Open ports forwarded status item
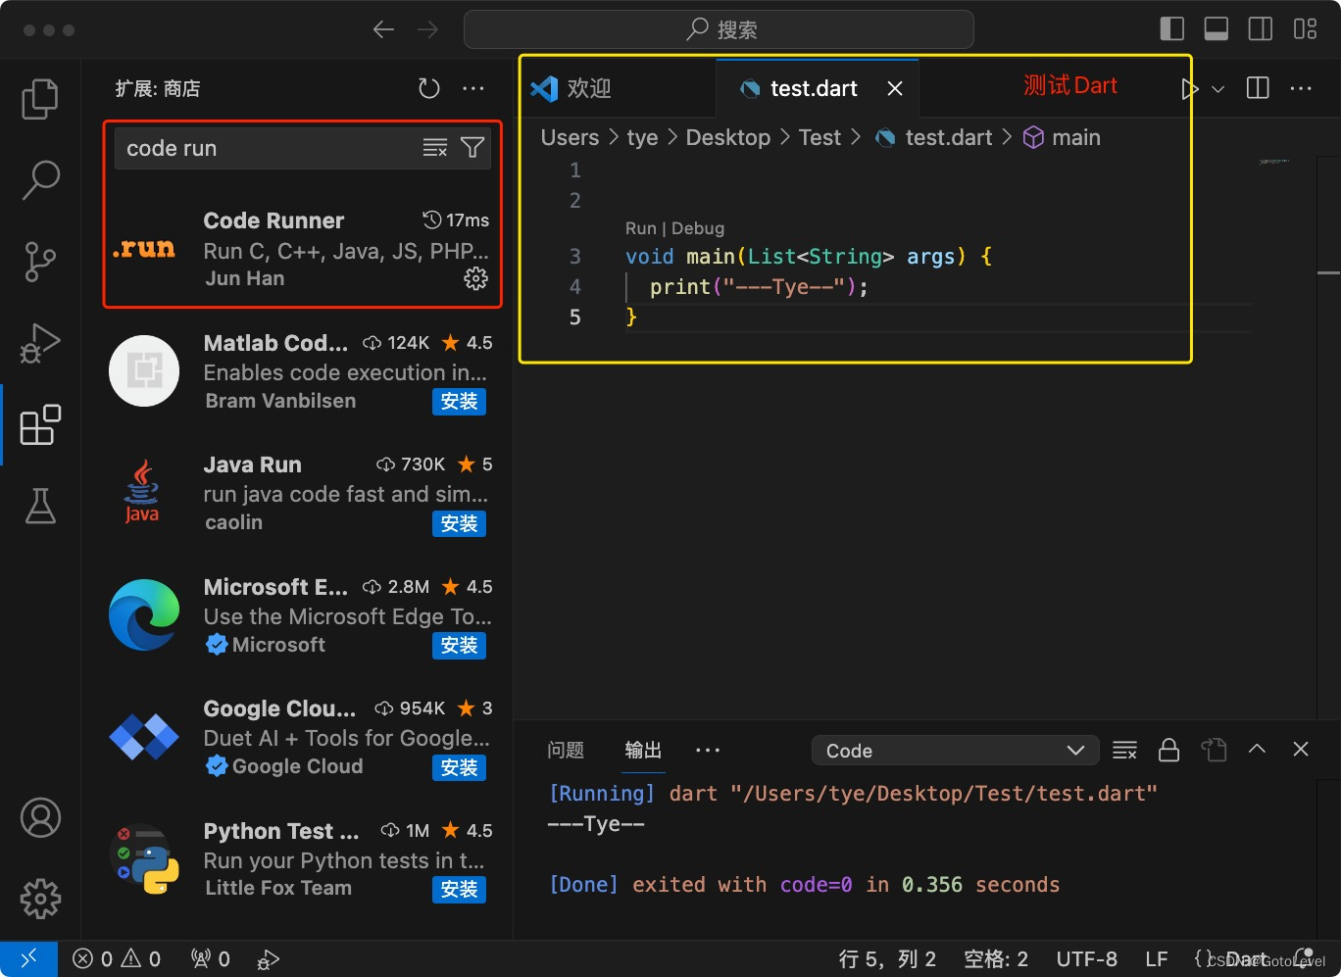 211,958
